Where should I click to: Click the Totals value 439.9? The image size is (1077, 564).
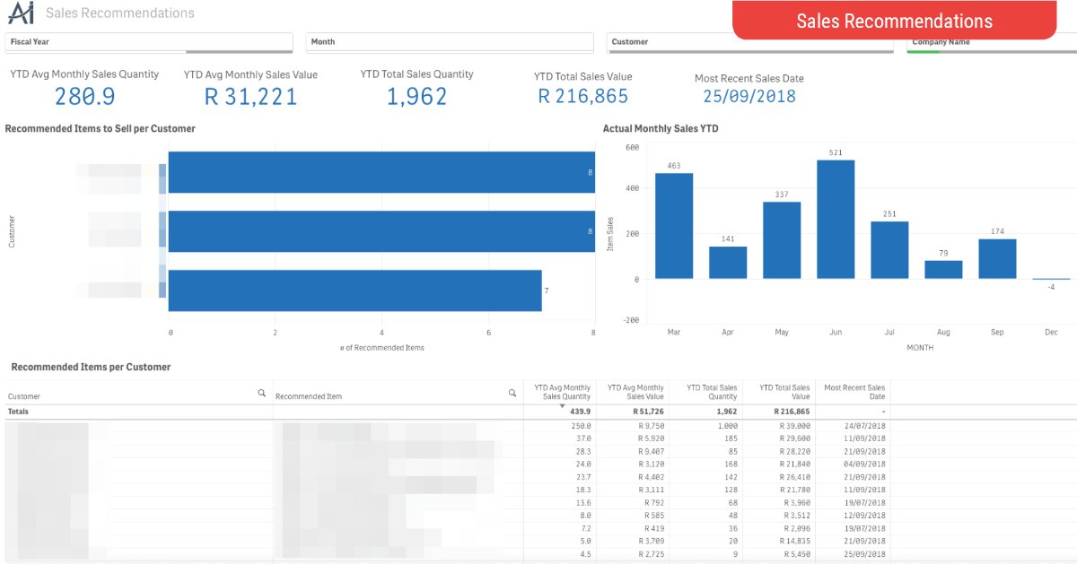581,411
